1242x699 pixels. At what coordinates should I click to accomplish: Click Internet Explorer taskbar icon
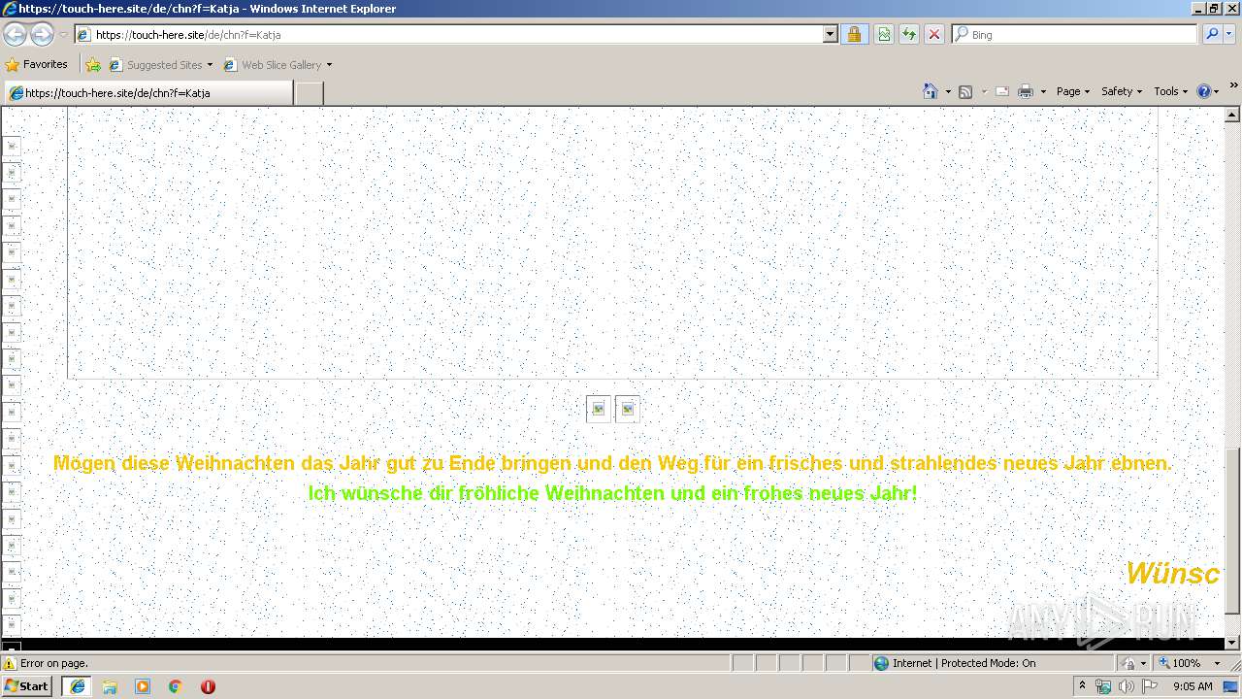(x=77, y=686)
